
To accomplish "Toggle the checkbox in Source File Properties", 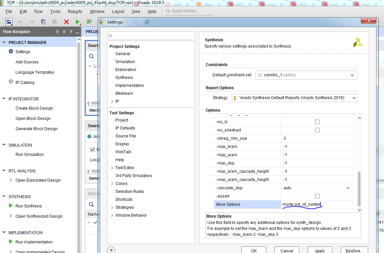I will tap(93, 150).
